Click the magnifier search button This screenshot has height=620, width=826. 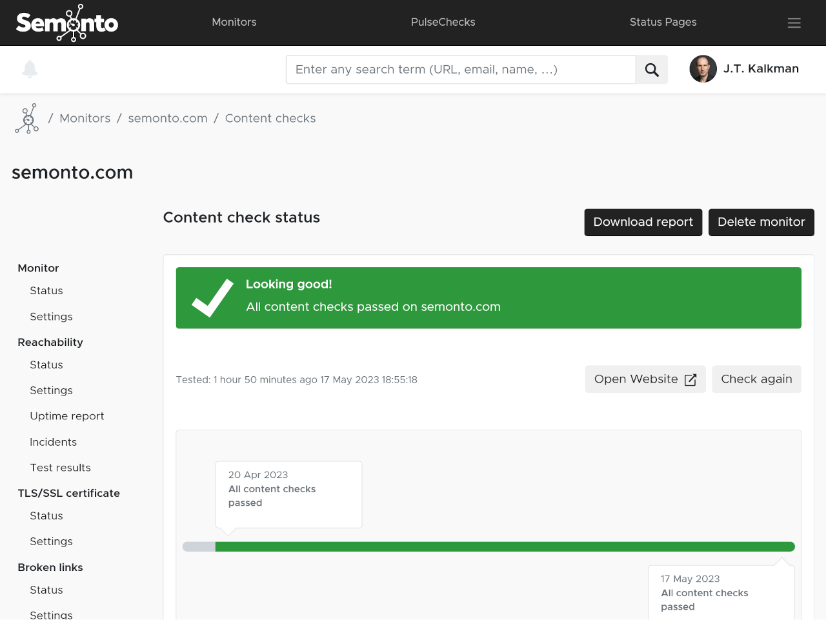(x=652, y=70)
